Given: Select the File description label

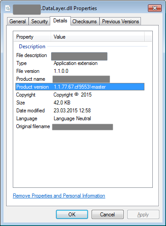Looking at the screenshot, I should 32,55.
